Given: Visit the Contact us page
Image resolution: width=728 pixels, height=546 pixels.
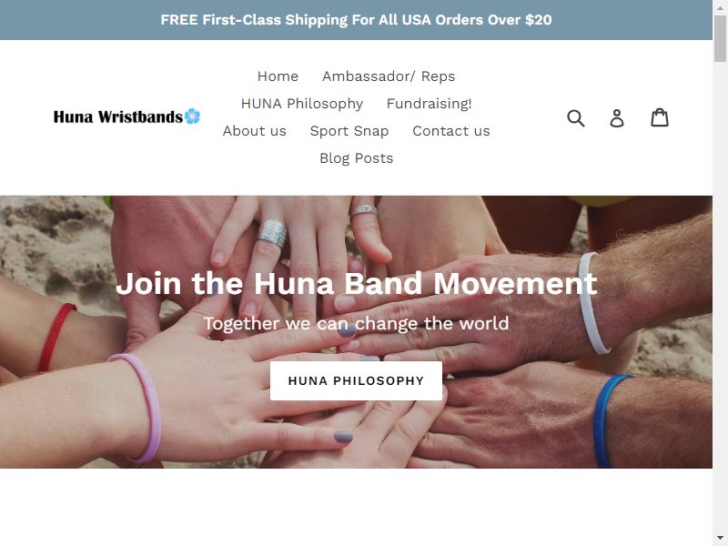Looking at the screenshot, I should (450, 131).
